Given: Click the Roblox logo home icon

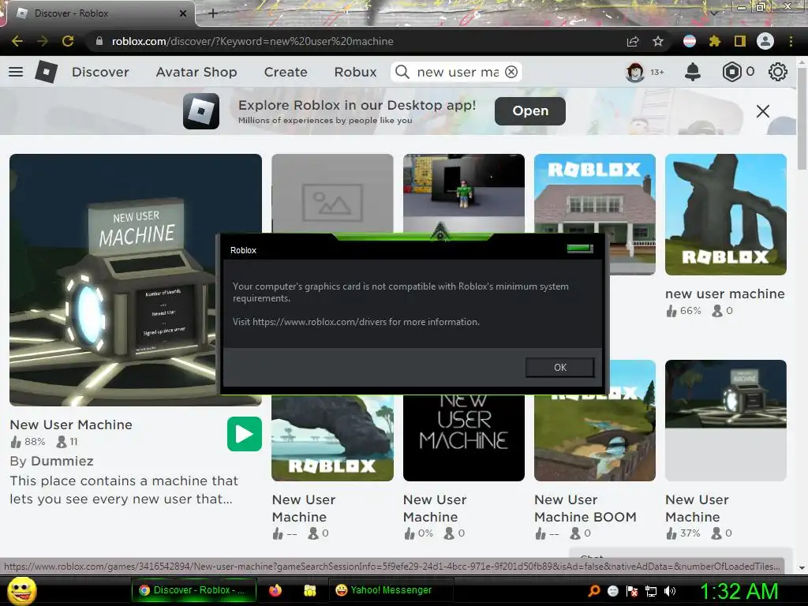Looking at the screenshot, I should (47, 72).
